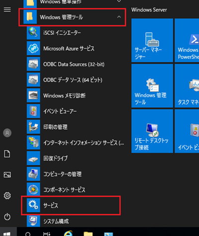Click the iSCSI イニシエーター icon

point(33,32)
